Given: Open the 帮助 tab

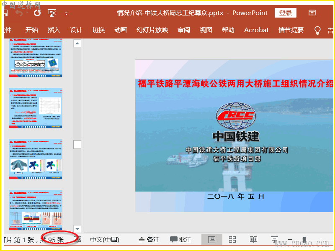Looking at the screenshot, I should click(228, 30).
